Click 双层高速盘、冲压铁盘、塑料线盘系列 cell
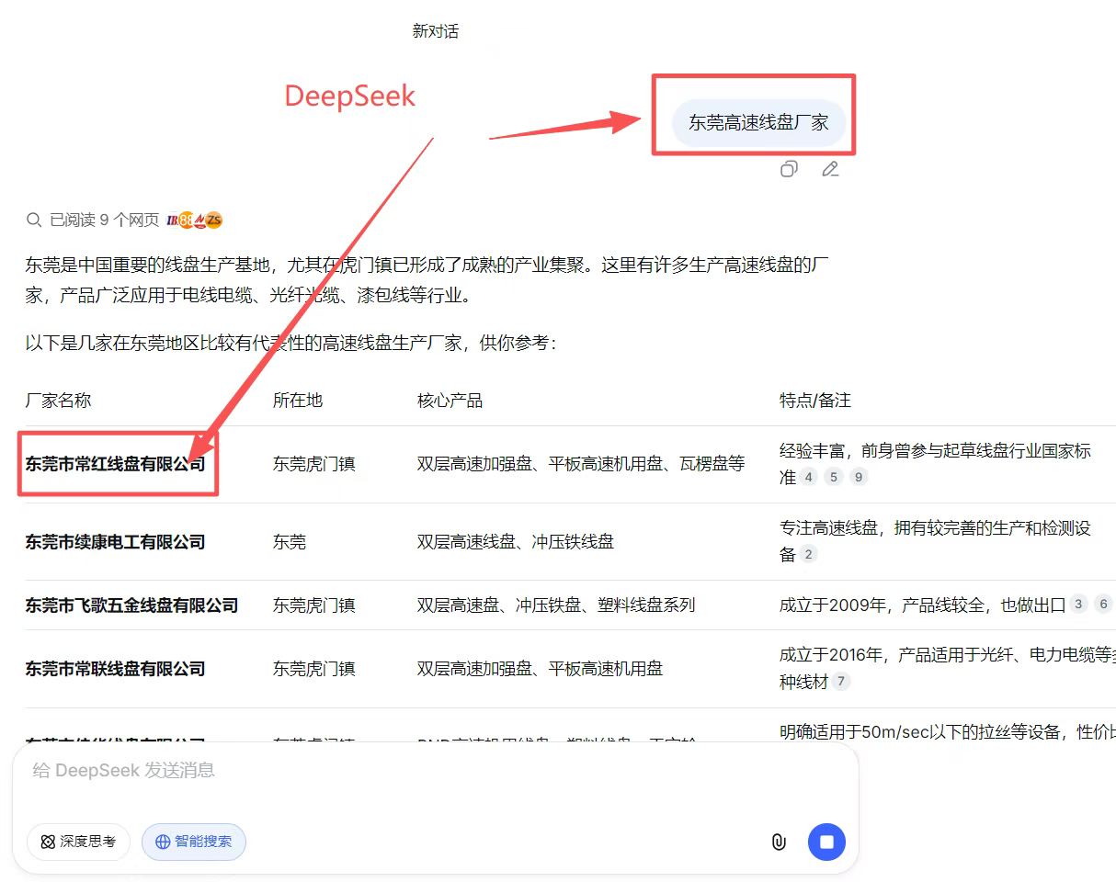The height and width of the screenshot is (882, 1116). click(x=556, y=605)
